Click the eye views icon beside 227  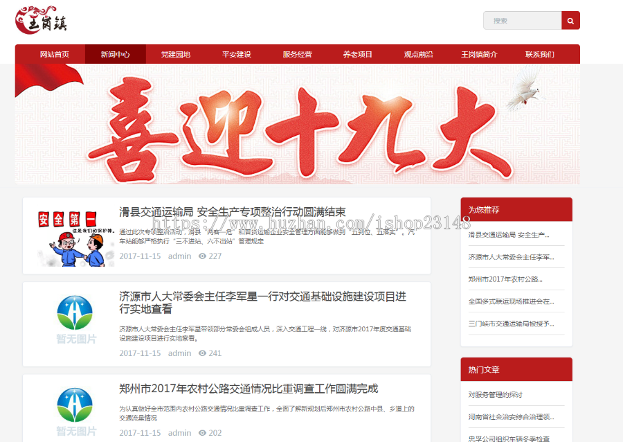tap(202, 256)
